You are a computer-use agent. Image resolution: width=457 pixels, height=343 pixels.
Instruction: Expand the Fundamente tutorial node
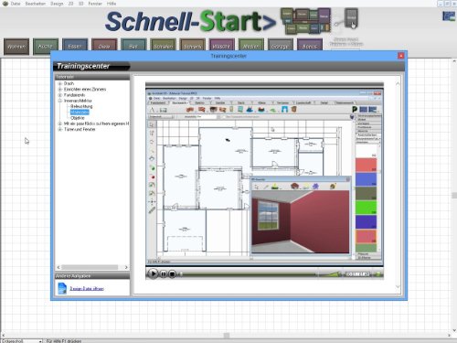point(60,95)
